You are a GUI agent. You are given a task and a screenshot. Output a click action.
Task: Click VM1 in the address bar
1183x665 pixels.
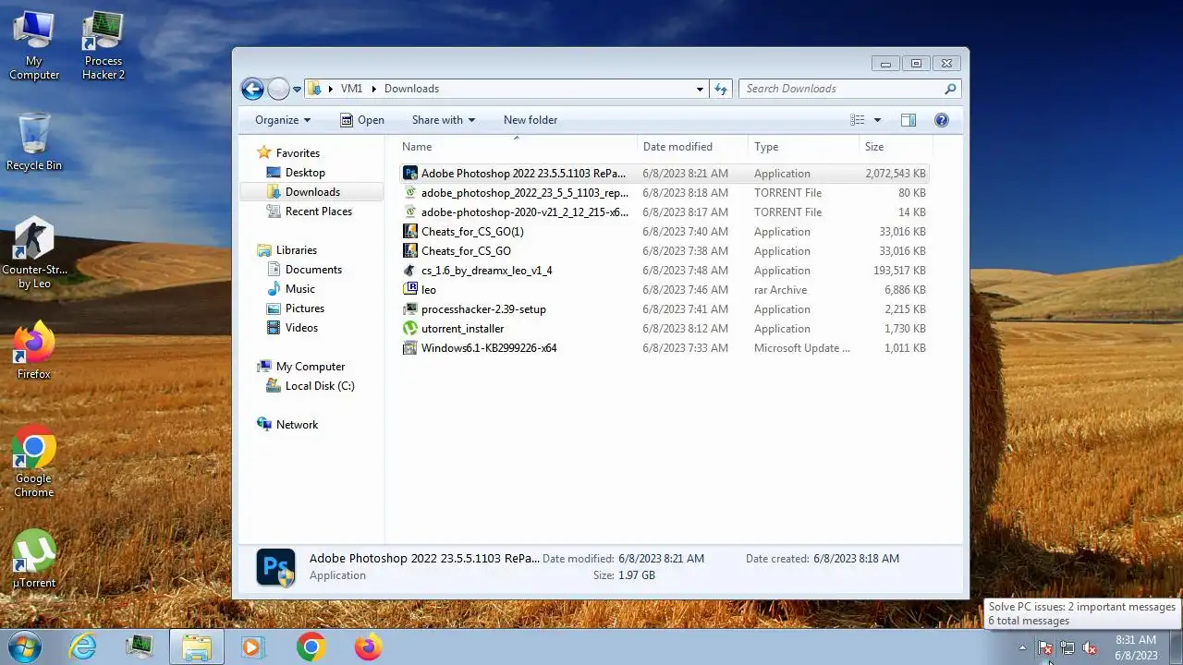351,89
